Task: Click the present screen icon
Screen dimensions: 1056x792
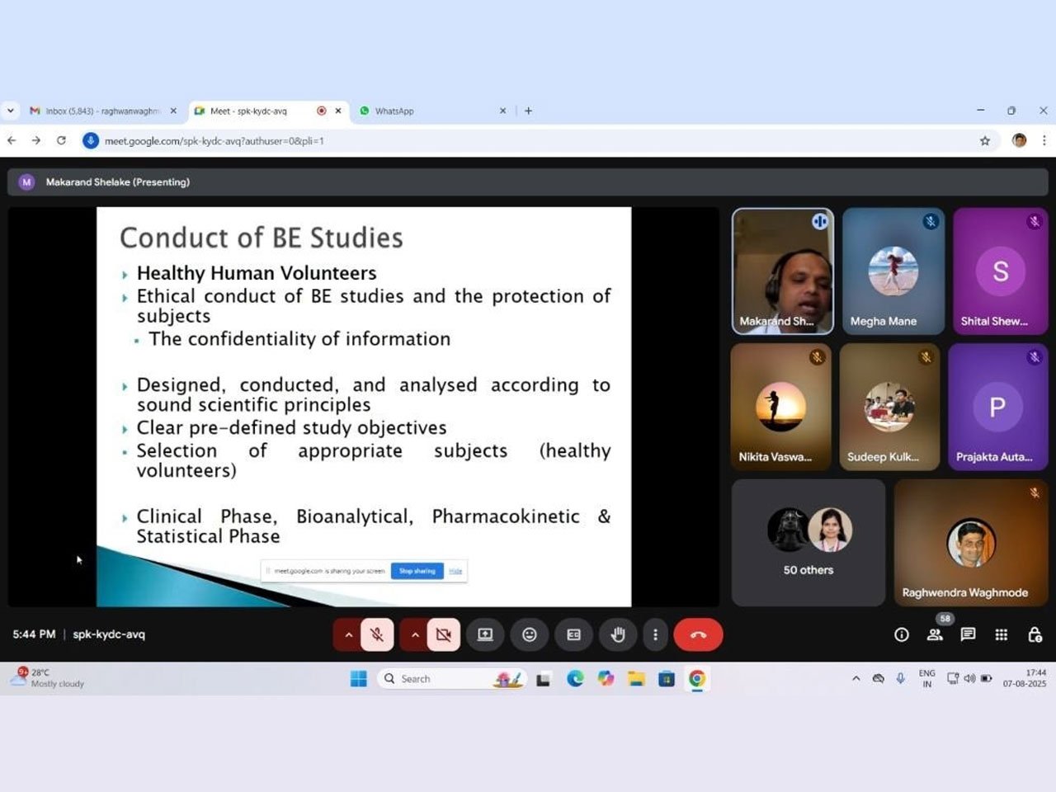Action: pos(485,634)
